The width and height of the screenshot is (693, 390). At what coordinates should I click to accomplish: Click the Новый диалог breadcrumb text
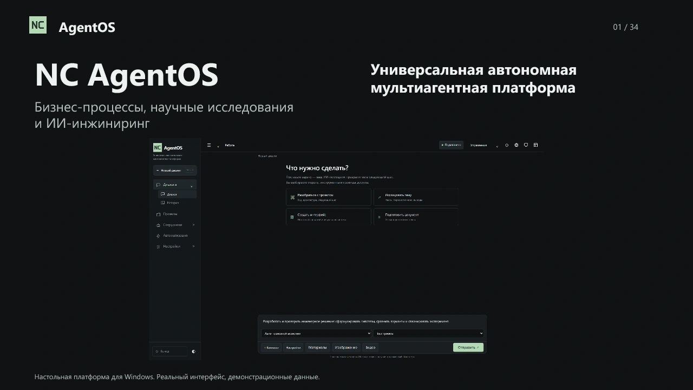pyautogui.click(x=267, y=156)
